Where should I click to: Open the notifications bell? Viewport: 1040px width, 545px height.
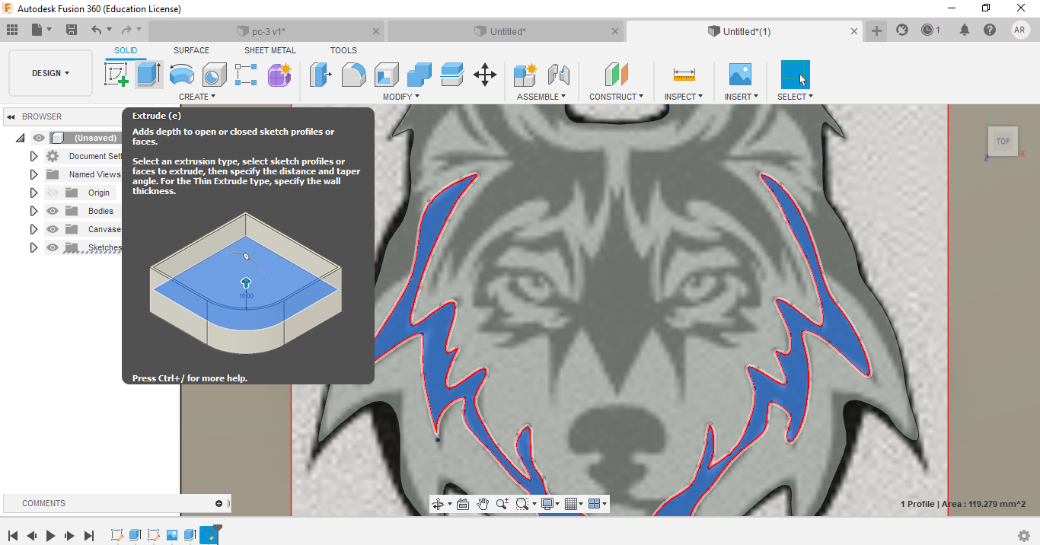(x=965, y=30)
